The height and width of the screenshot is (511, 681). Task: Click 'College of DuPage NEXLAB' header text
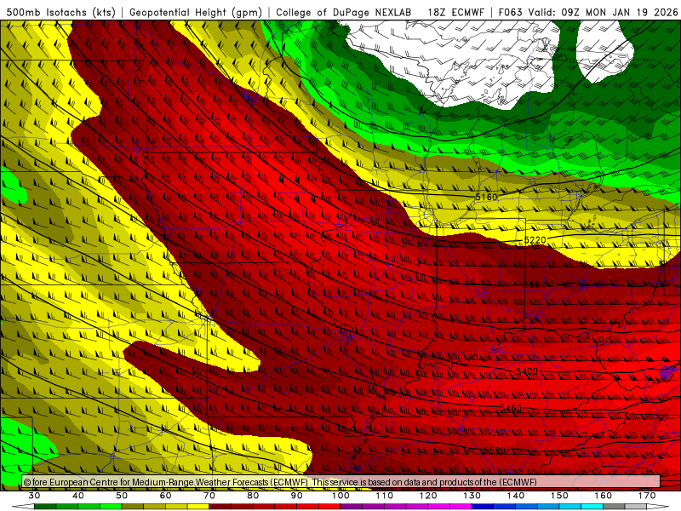tap(344, 12)
